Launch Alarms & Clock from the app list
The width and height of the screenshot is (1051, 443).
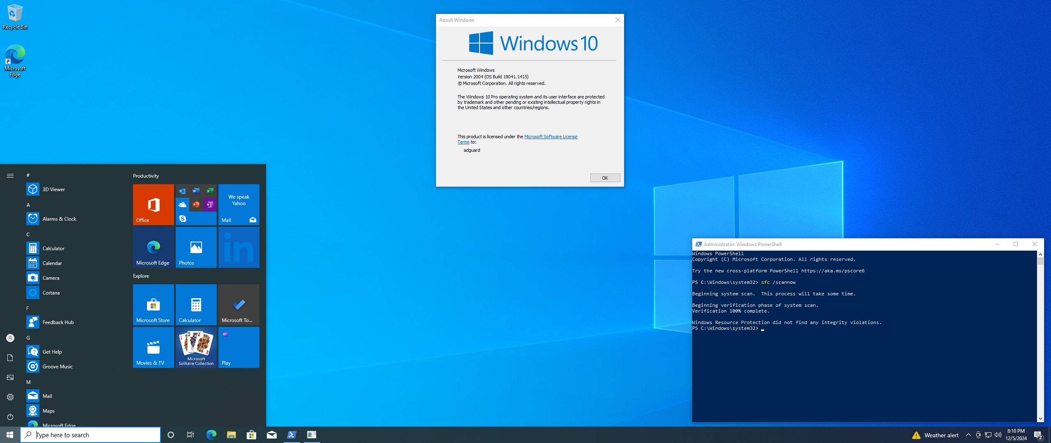point(74,219)
